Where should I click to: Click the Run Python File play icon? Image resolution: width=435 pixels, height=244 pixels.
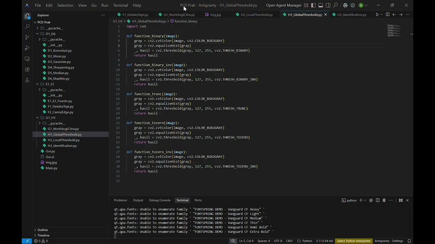[x=377, y=15]
